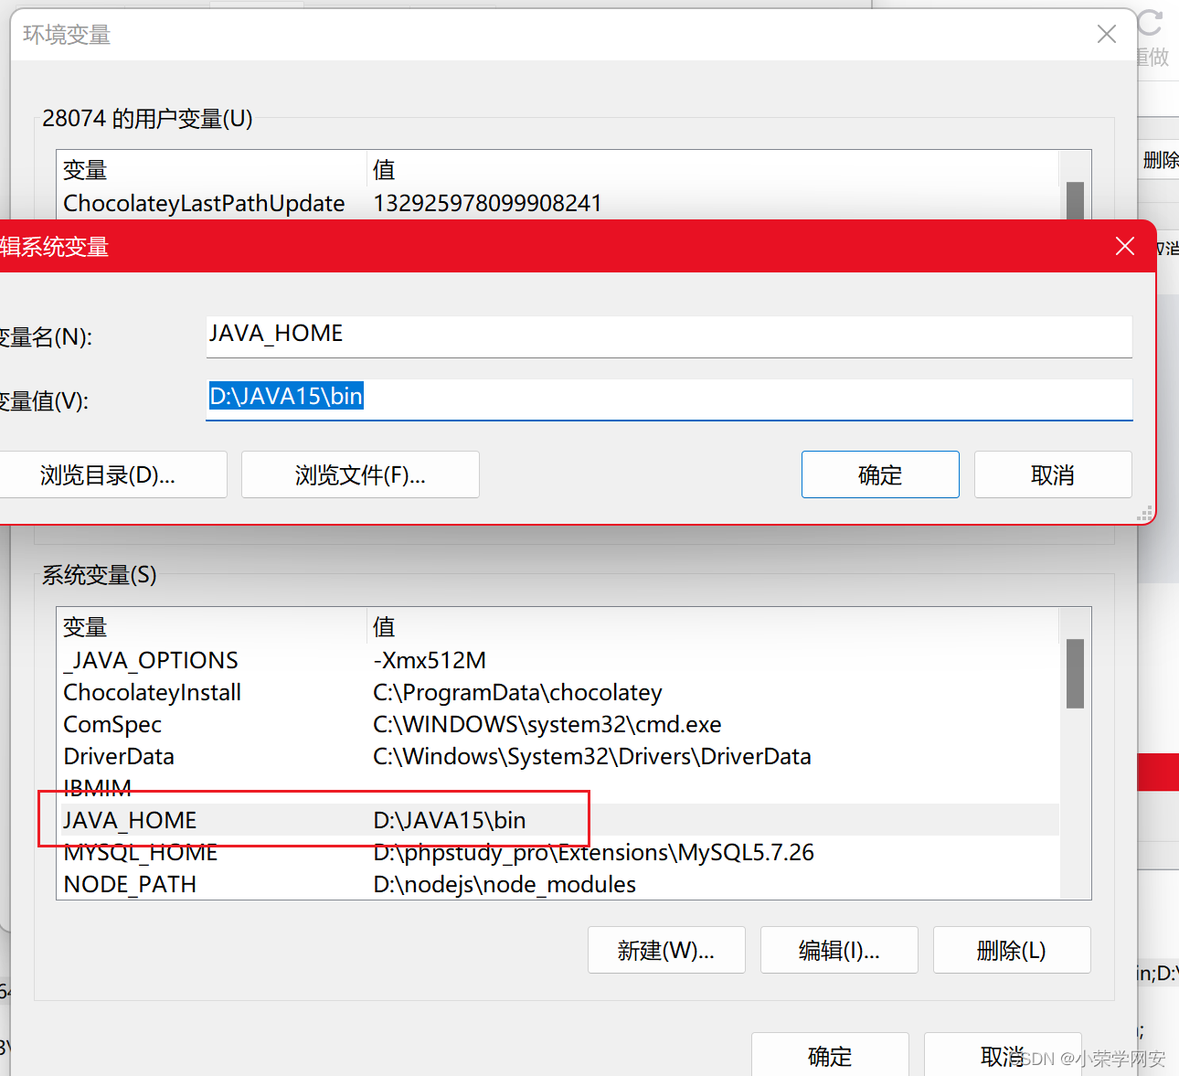Select the ComSpec variable row
The width and height of the screenshot is (1179, 1076).
558,724
